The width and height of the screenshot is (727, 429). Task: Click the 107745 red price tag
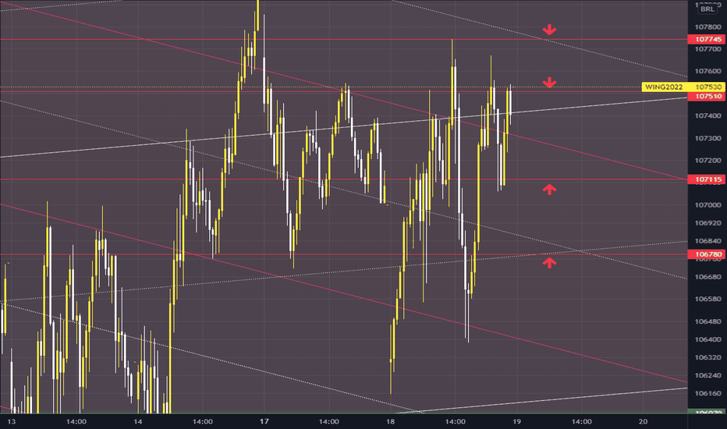(x=707, y=40)
